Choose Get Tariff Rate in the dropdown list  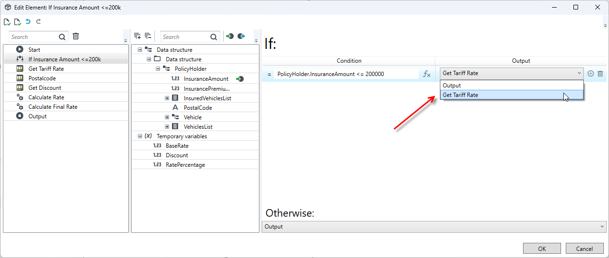coord(512,95)
